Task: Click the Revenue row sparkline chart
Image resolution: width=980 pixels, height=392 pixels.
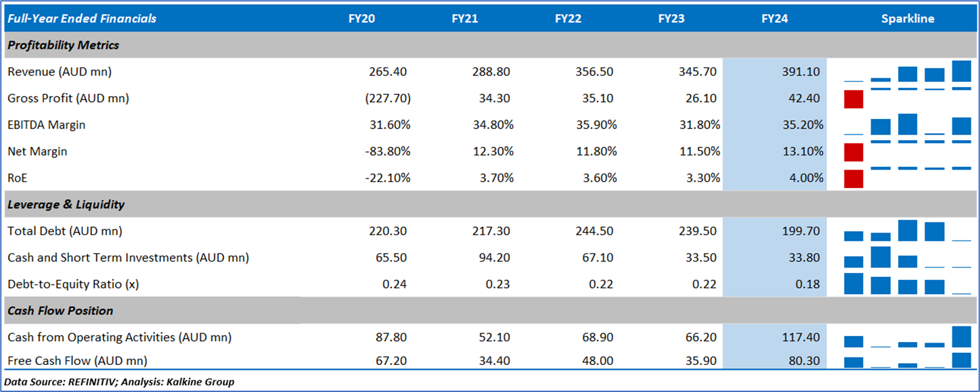Action: point(908,72)
